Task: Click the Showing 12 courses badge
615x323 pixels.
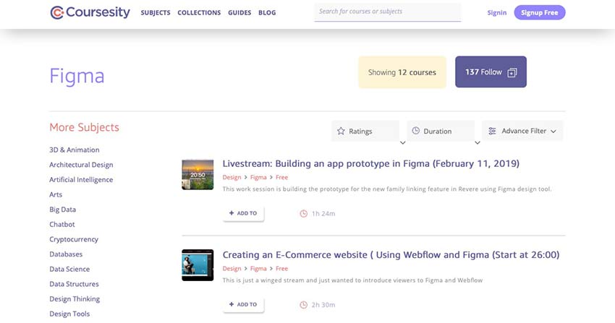Action: click(402, 72)
